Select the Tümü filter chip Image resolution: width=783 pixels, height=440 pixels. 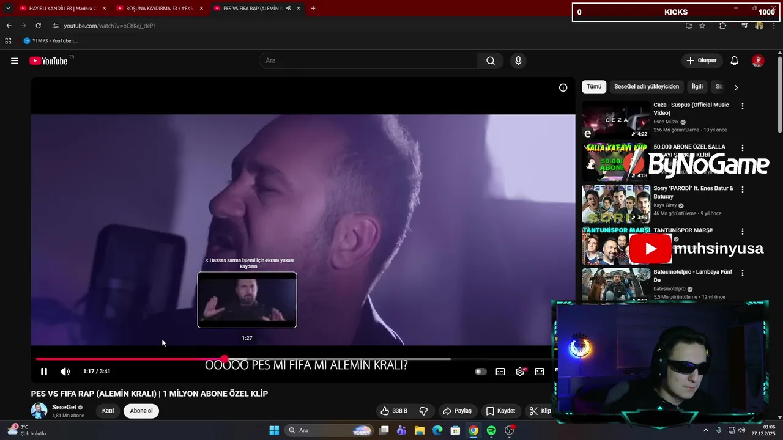594,87
